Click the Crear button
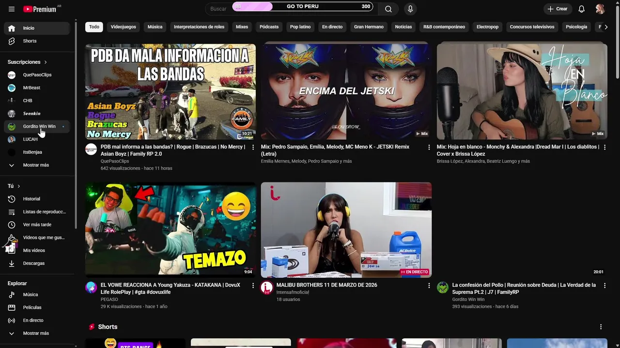Viewport: 620px width, 348px height. (x=558, y=9)
